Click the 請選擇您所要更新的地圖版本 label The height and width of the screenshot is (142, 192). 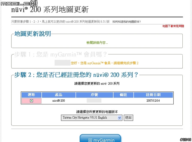point(97,112)
